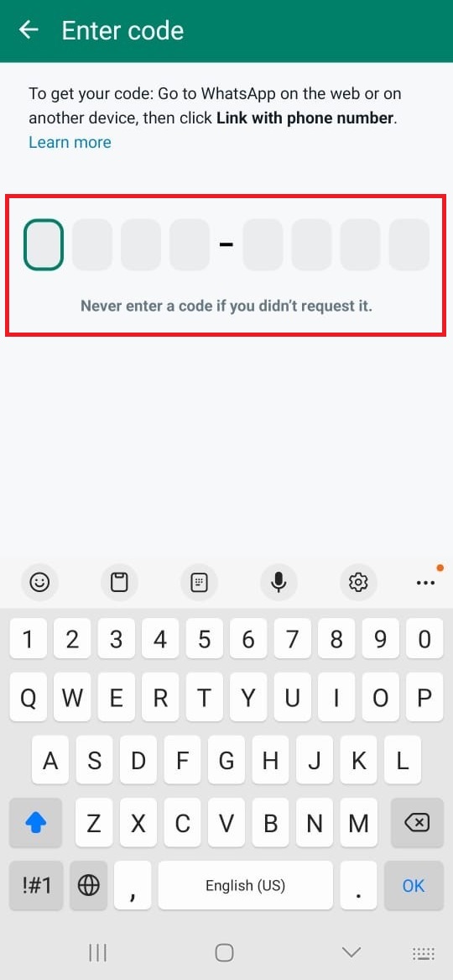Open the numeric keypad mode icon
Viewport: 453px width, 980px height.
pyautogui.click(x=199, y=583)
